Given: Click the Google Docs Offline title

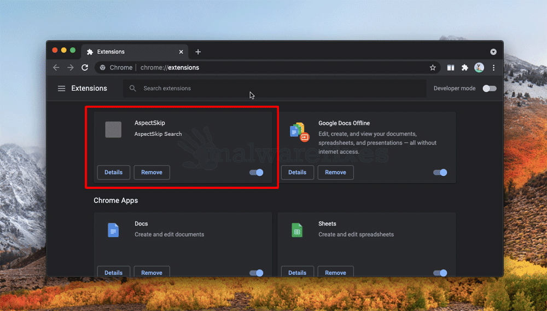Looking at the screenshot, I should [x=344, y=123].
